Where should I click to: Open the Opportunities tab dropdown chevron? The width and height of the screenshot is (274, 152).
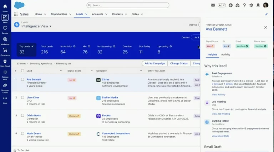(x=70, y=14)
